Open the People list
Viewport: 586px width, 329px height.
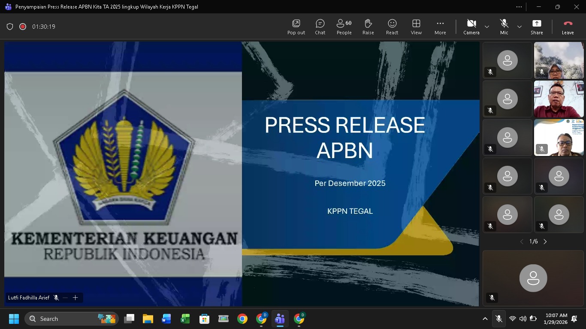pyautogui.click(x=344, y=27)
